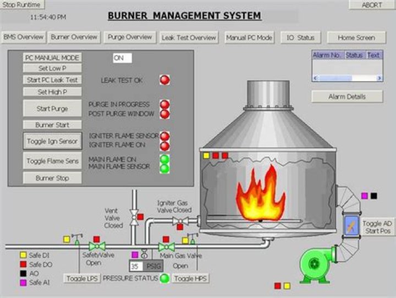Image resolution: width=396 pixels, height=298 pixels.
Task: Toggle the HPS pressure switch
Action: coord(190,278)
